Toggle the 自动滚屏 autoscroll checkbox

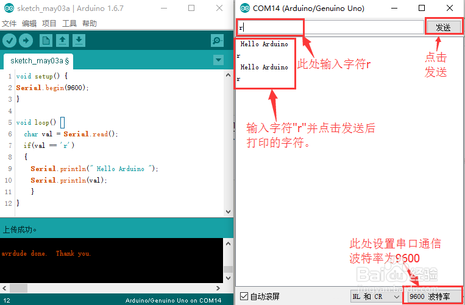[x=244, y=296]
